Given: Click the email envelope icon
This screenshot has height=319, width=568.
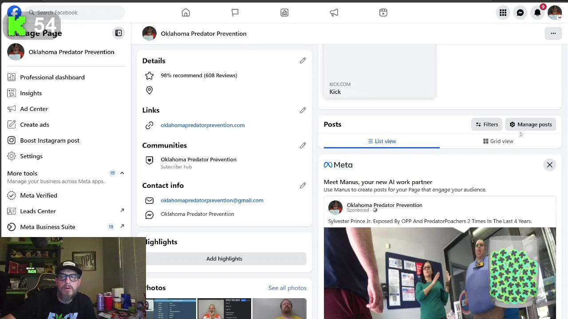Looking at the screenshot, I should tap(150, 201).
